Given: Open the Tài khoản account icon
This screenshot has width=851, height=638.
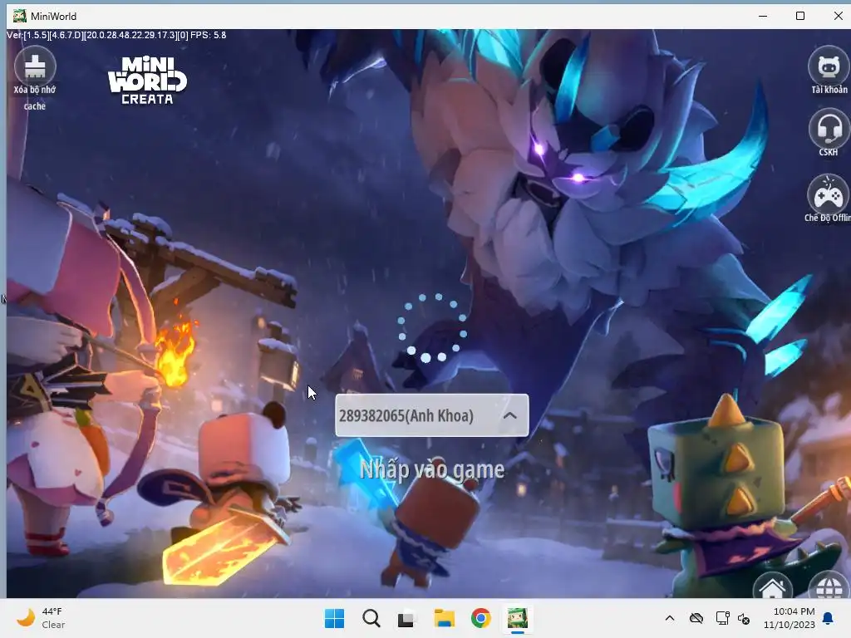Looking at the screenshot, I should 829,66.
